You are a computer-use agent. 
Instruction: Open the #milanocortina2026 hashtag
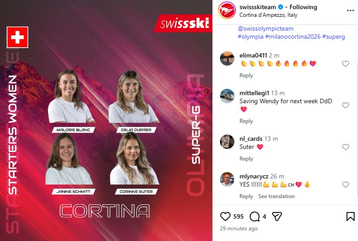[x=293, y=37]
